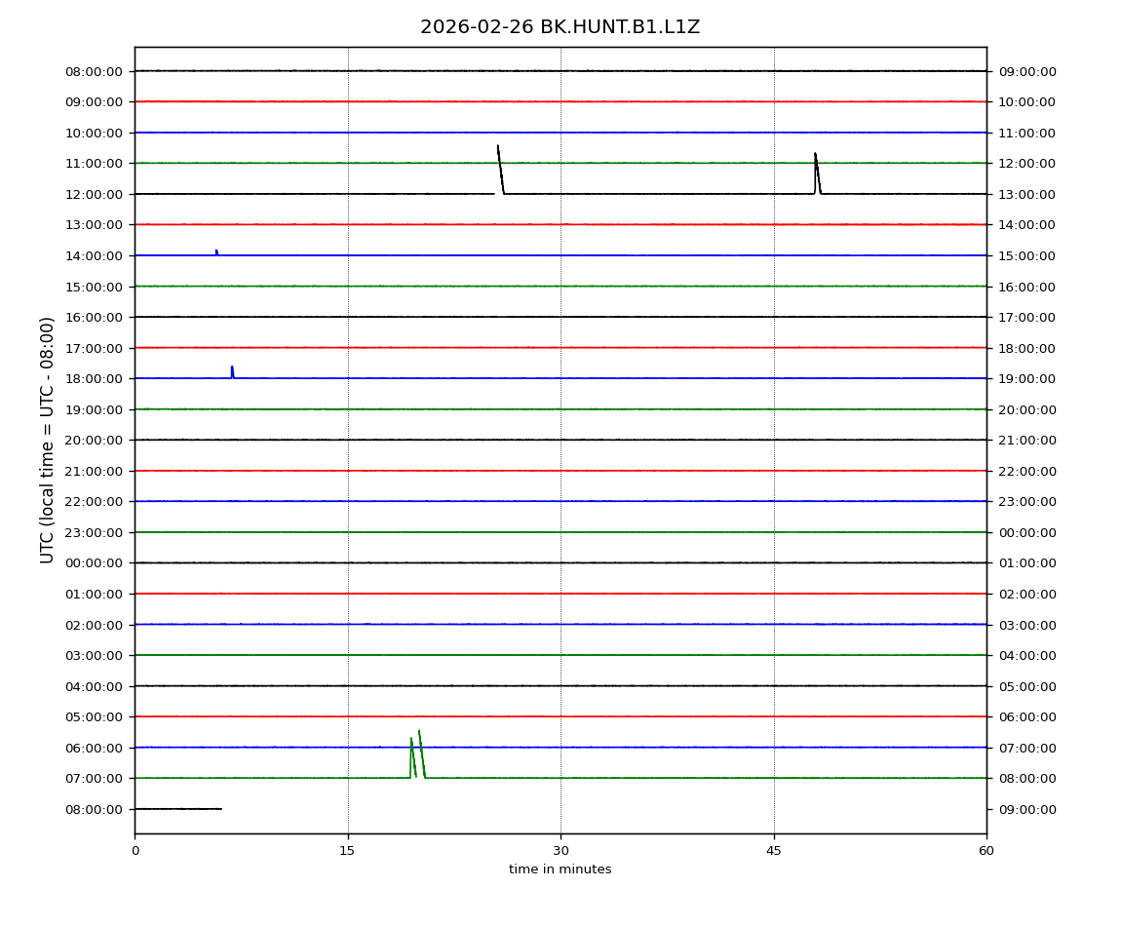
Task: Select the "time in minutes" x-axis label
Action: point(560,869)
